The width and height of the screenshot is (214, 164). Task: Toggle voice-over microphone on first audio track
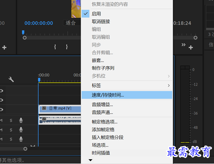[21, 120]
